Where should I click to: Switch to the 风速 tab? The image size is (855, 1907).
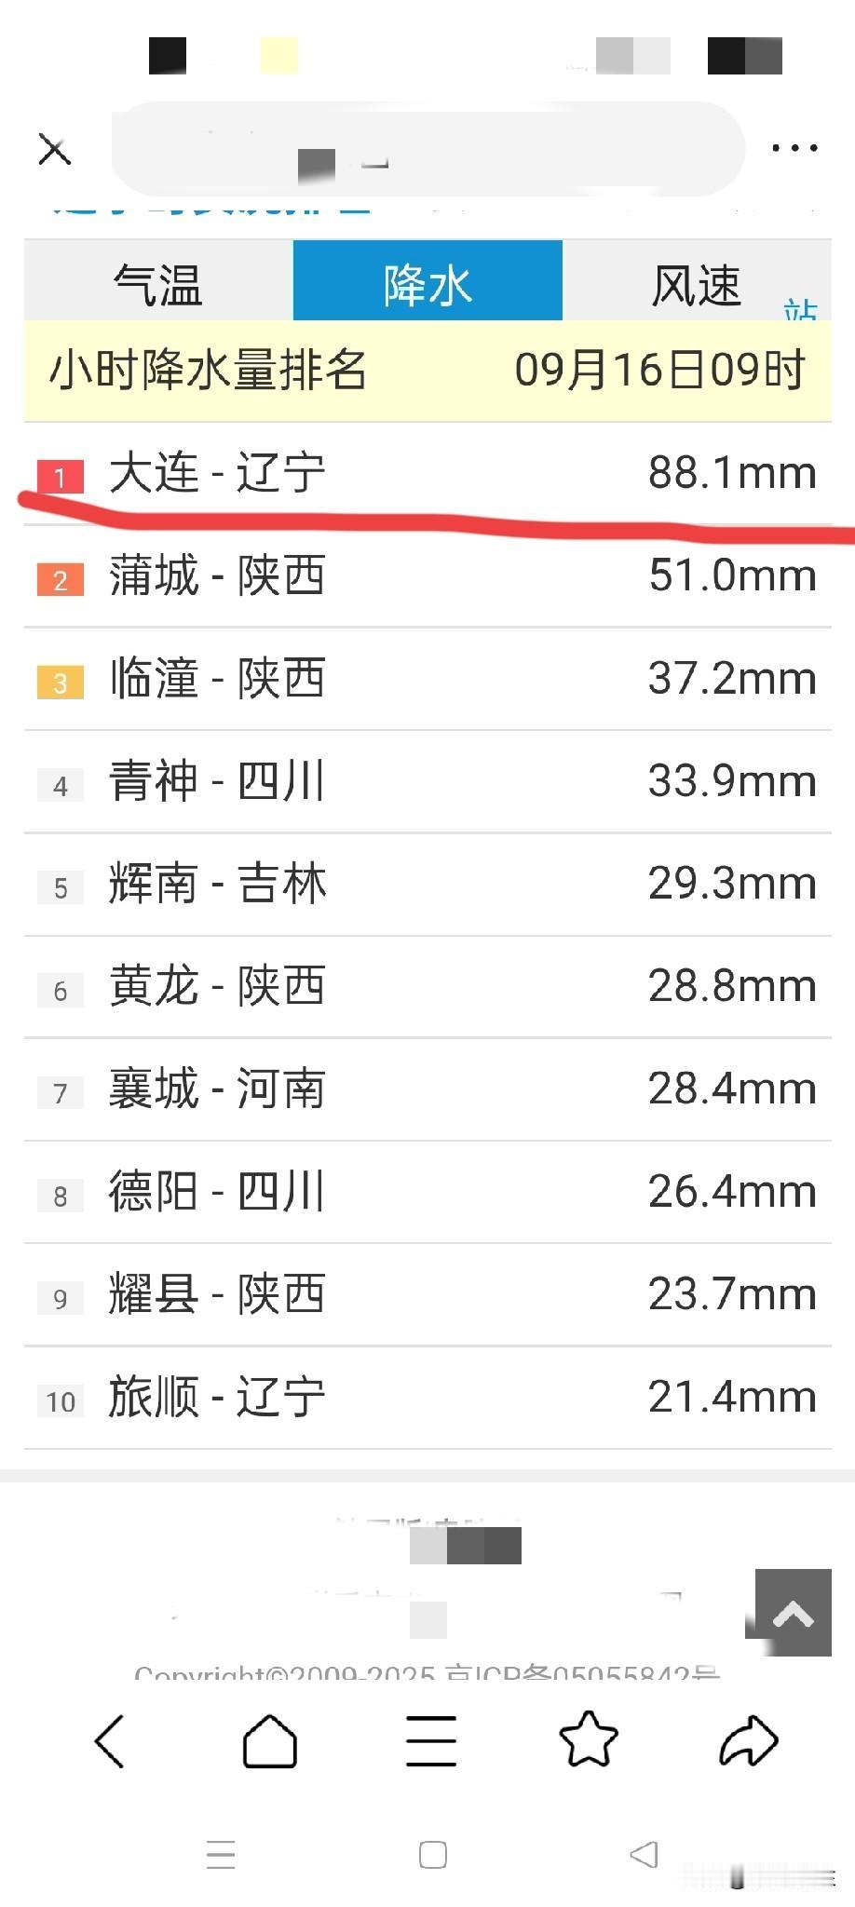coord(697,281)
